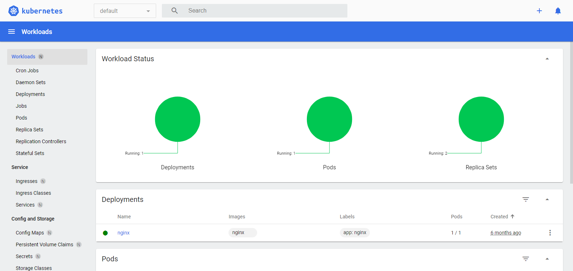Image resolution: width=573 pixels, height=271 pixels.
Task: Click the N badge beside Secrets
Action: [38, 256]
